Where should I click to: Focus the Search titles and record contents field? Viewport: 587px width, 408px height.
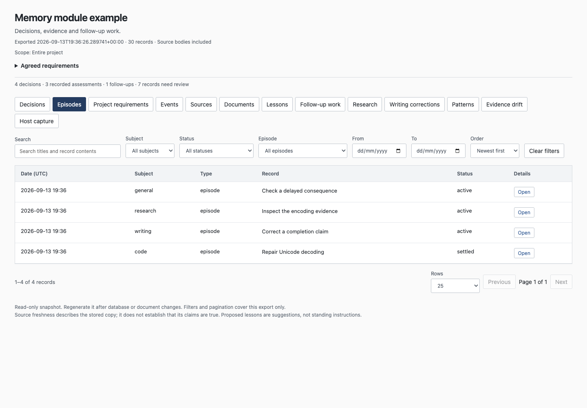(x=68, y=151)
